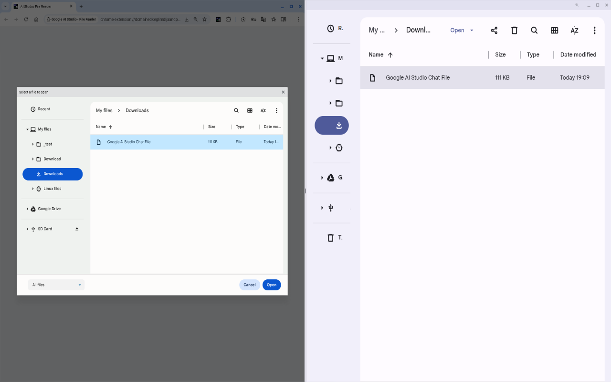Open the three-dot menu in file dialog
The width and height of the screenshot is (611, 382).
coord(276,110)
